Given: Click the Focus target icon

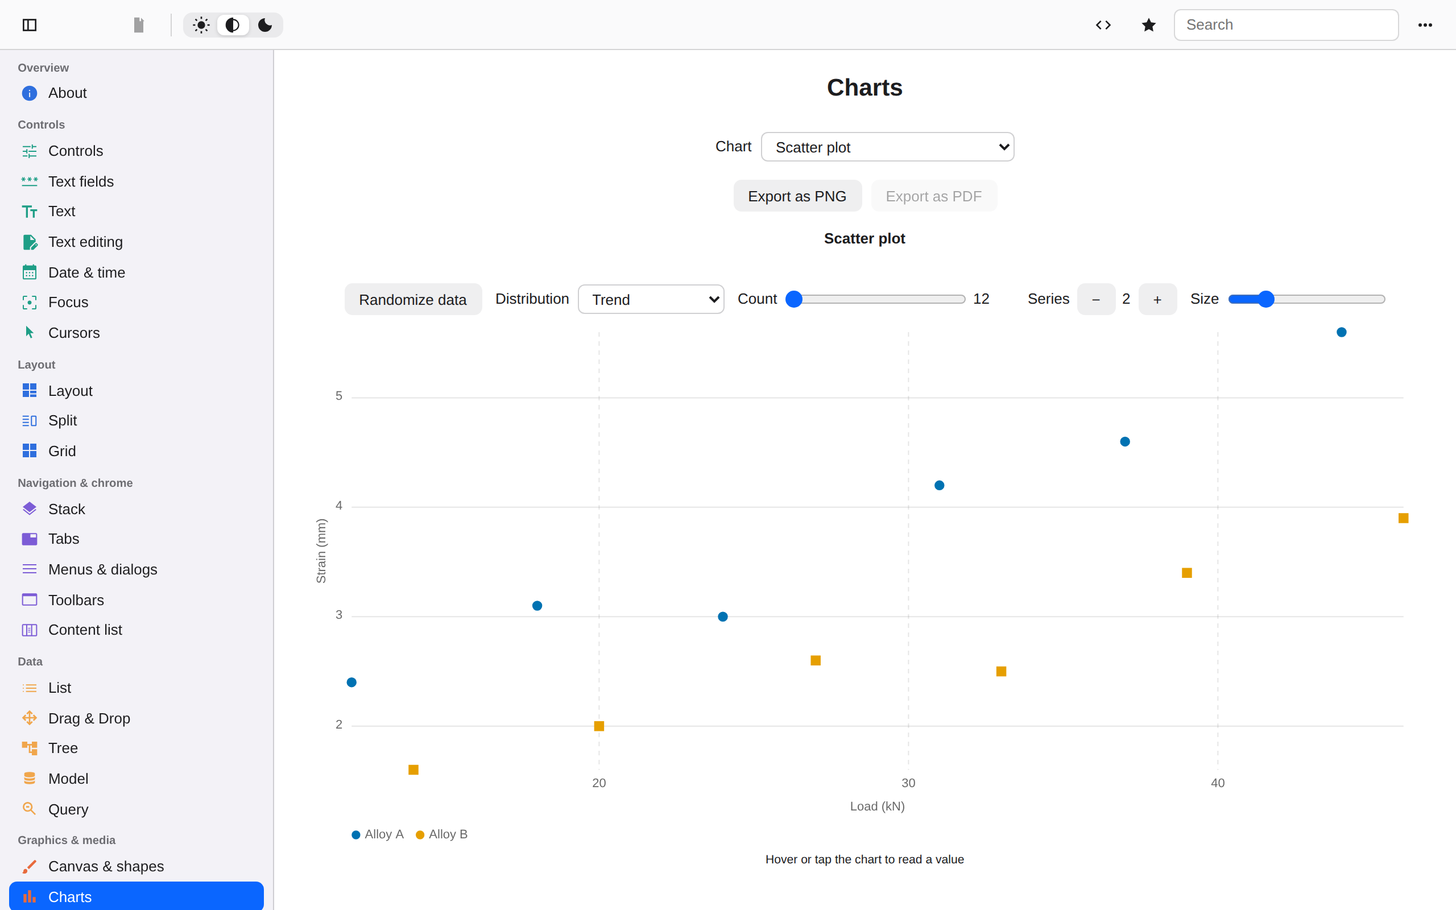Looking at the screenshot, I should coord(30,302).
